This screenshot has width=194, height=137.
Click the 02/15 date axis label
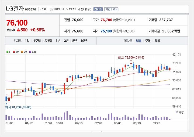[x=79, y=123]
